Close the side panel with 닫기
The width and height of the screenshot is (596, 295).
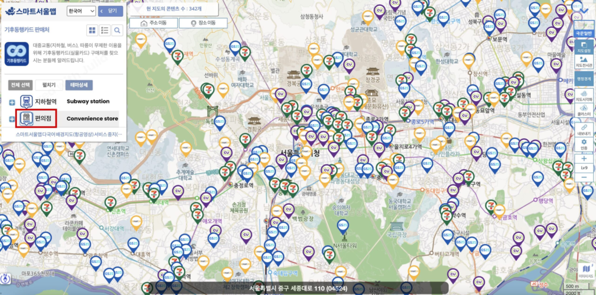click(111, 11)
